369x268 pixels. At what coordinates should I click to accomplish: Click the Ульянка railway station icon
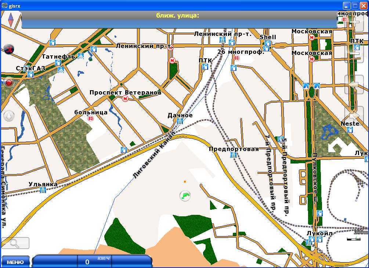coord(43,190)
